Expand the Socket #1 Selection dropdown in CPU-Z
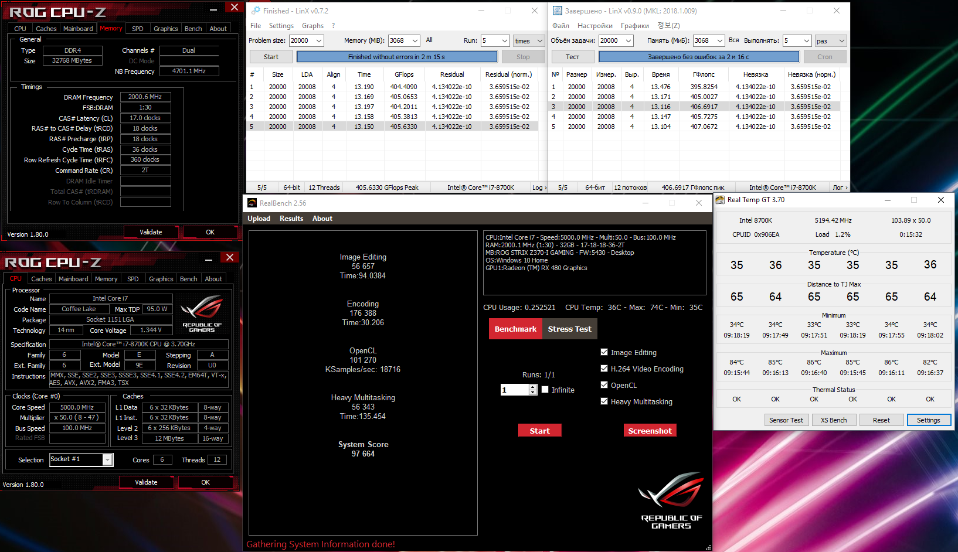Screen dimensions: 958x552 107,460
